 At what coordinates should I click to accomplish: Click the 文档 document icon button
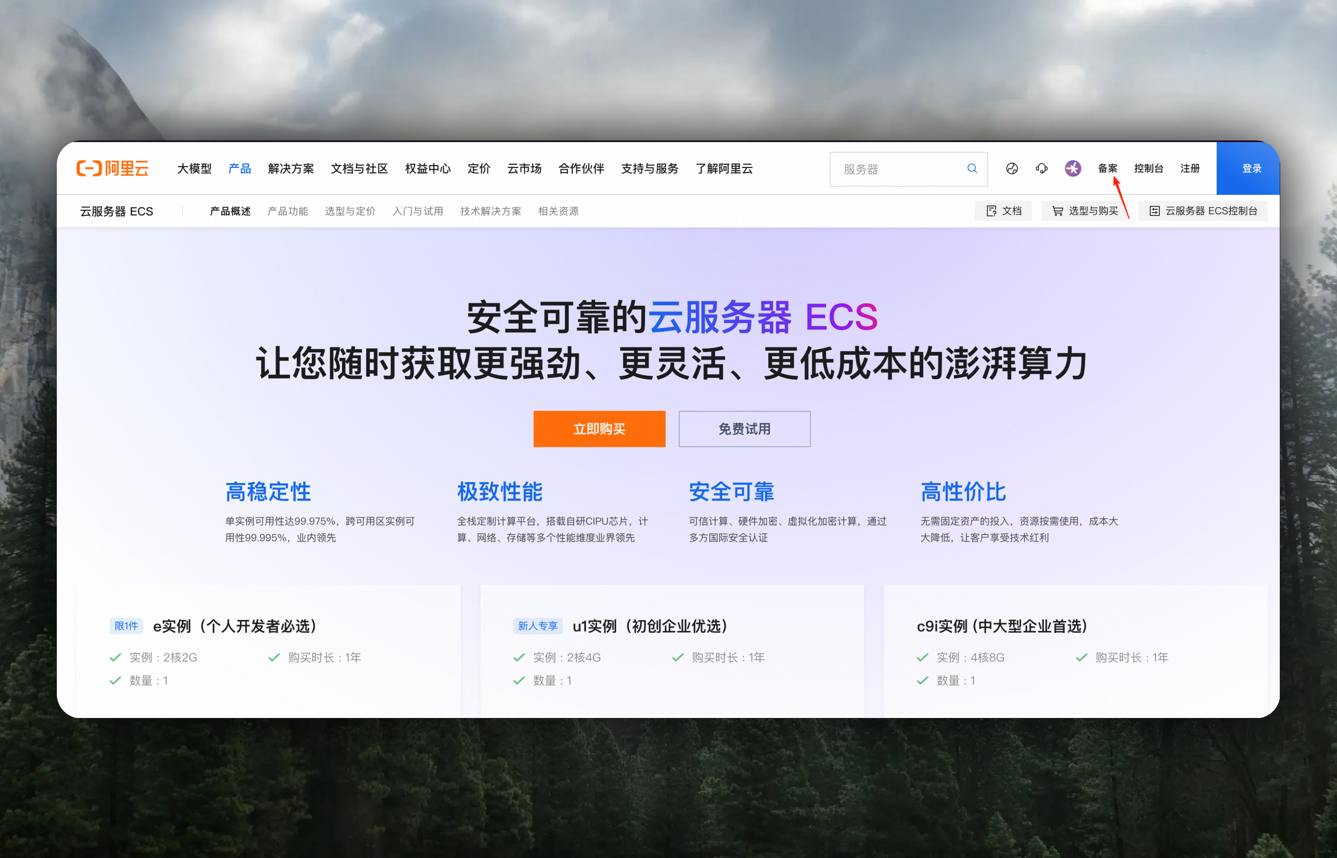coord(1003,211)
